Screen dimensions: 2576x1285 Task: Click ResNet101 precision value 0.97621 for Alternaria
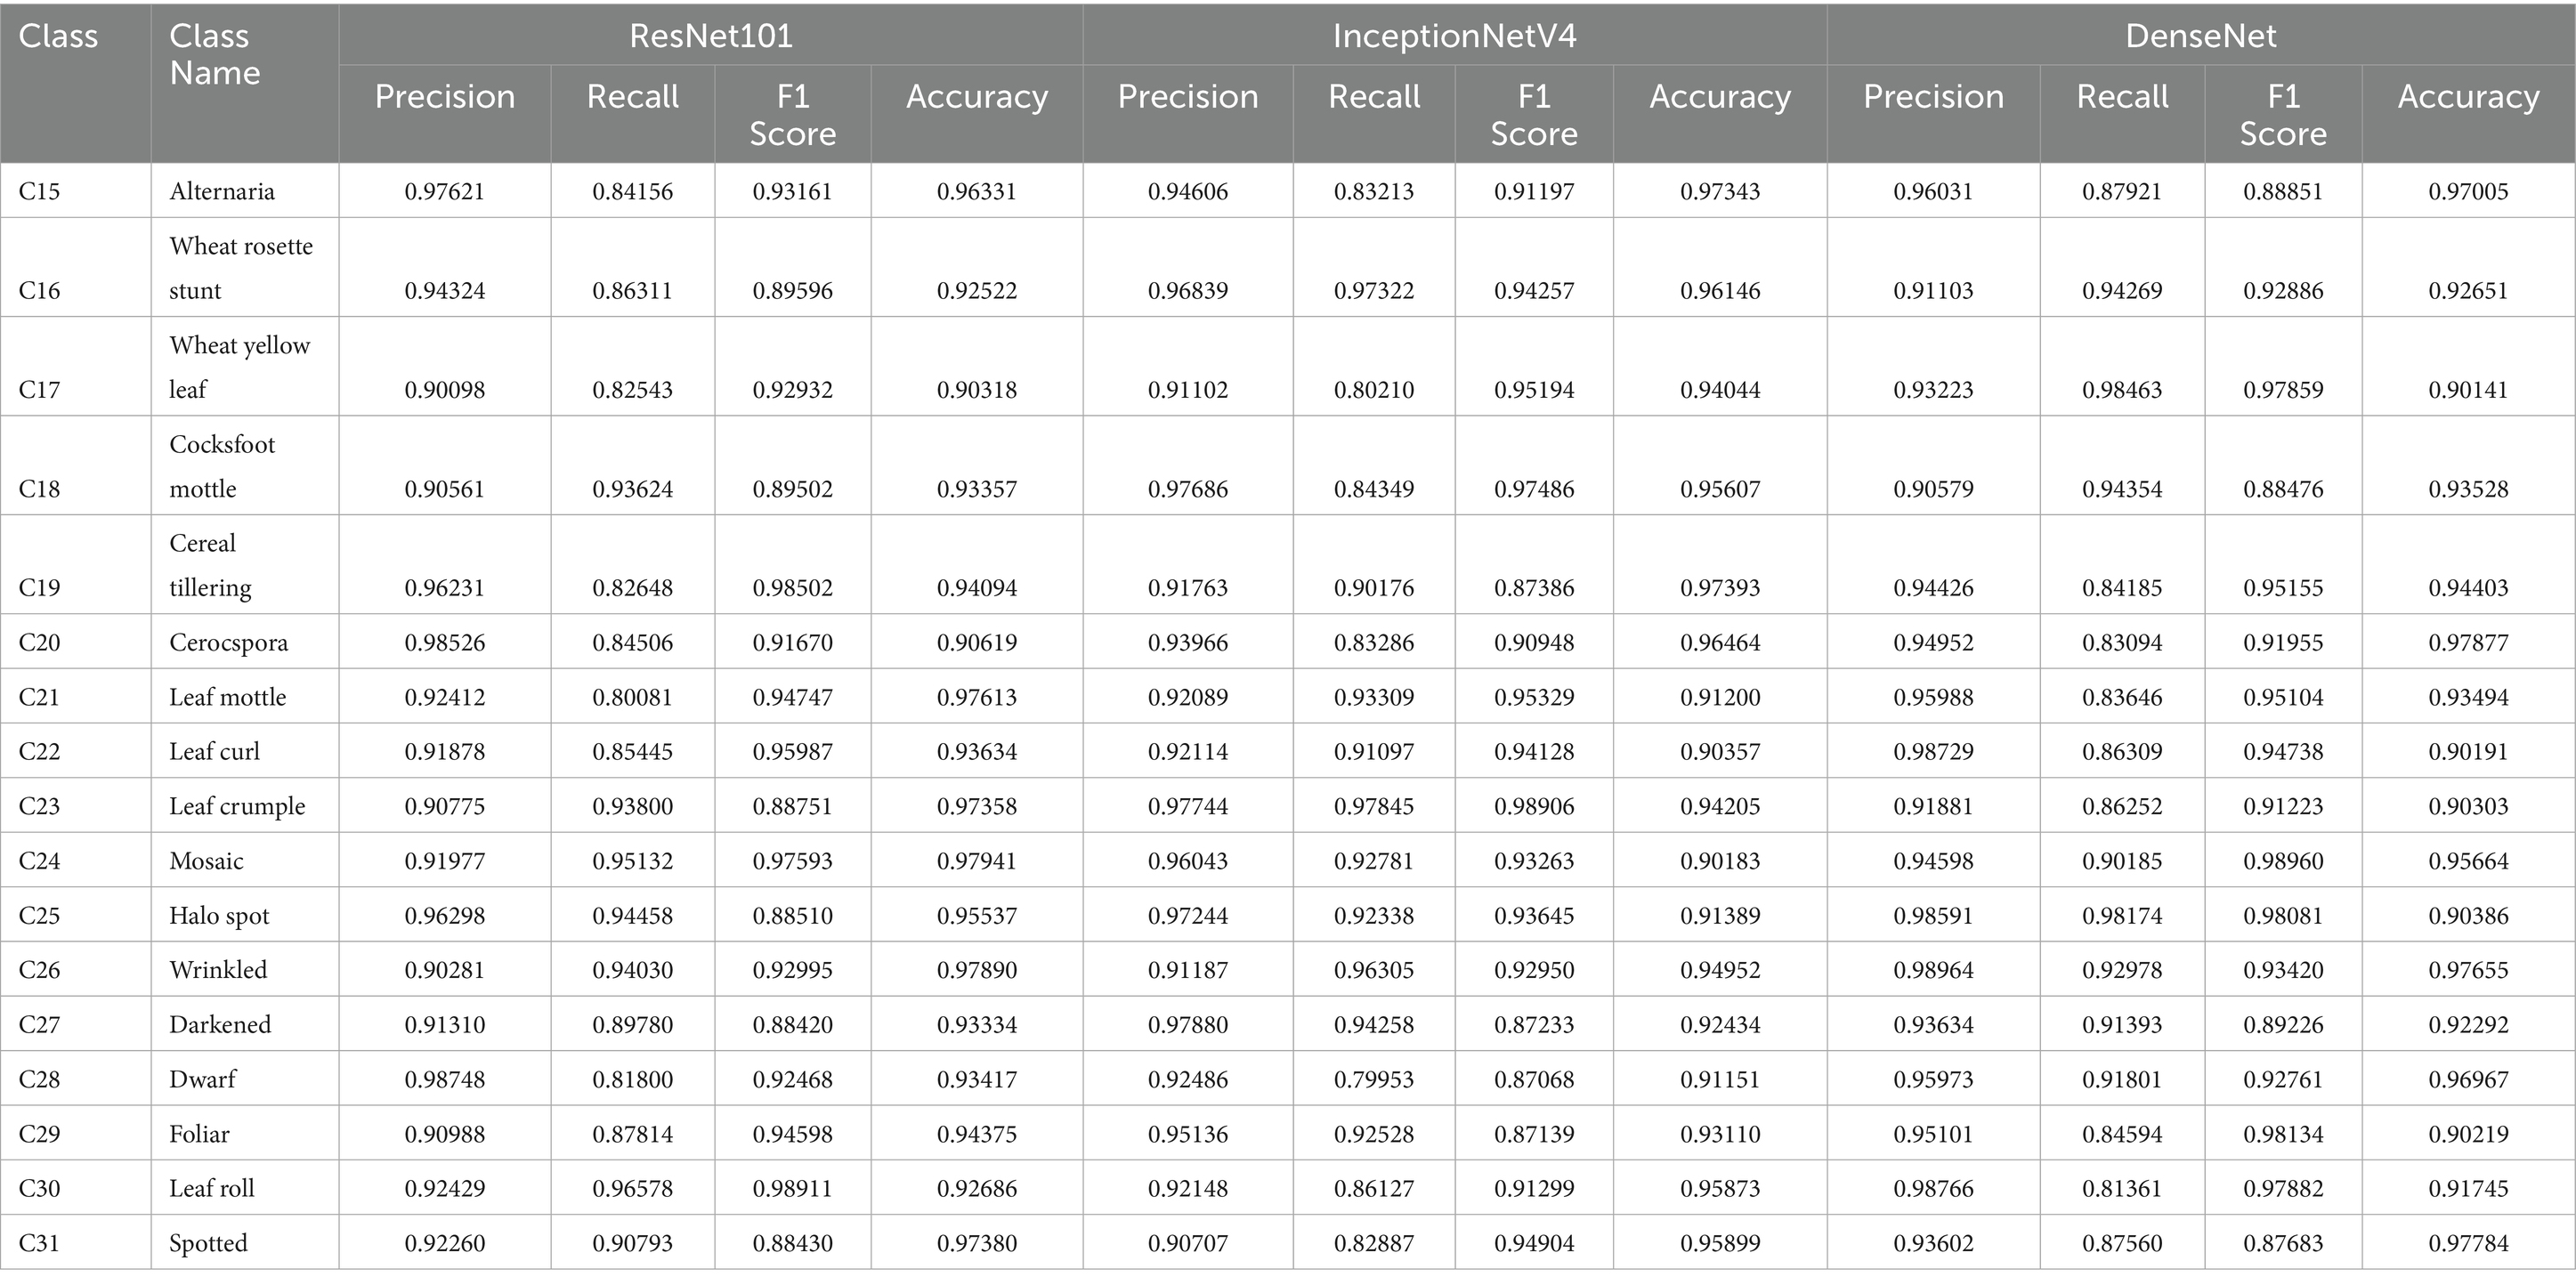tap(445, 191)
